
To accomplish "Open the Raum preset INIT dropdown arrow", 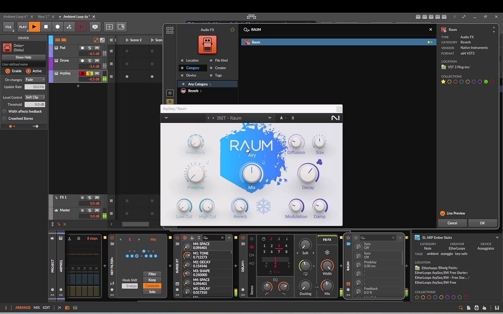I will tap(270, 118).
